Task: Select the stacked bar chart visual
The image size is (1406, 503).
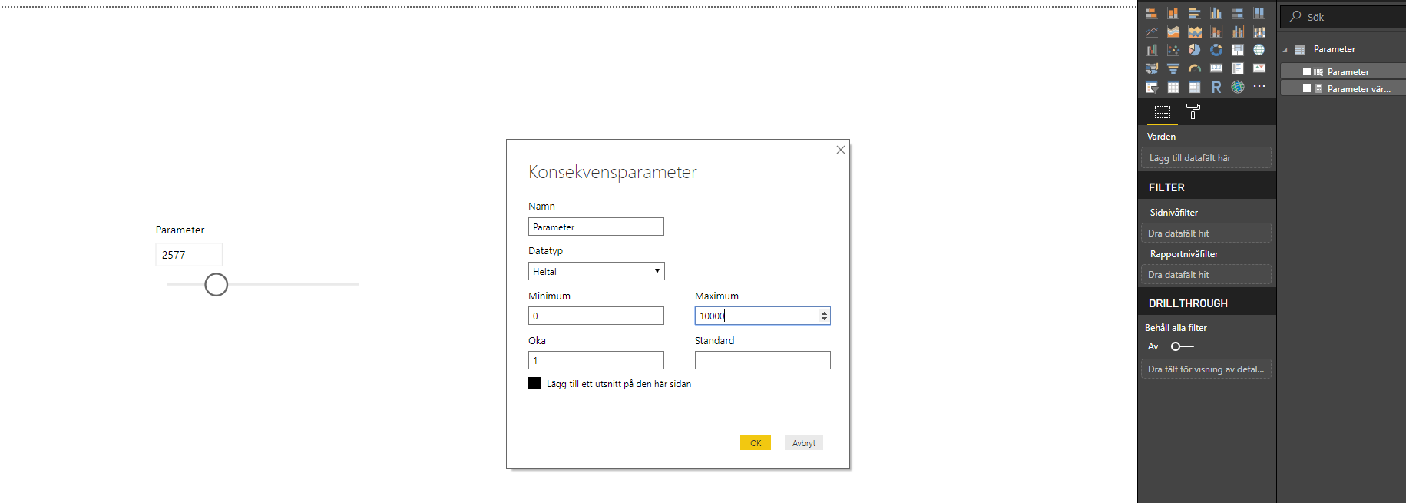Action: point(1151,13)
